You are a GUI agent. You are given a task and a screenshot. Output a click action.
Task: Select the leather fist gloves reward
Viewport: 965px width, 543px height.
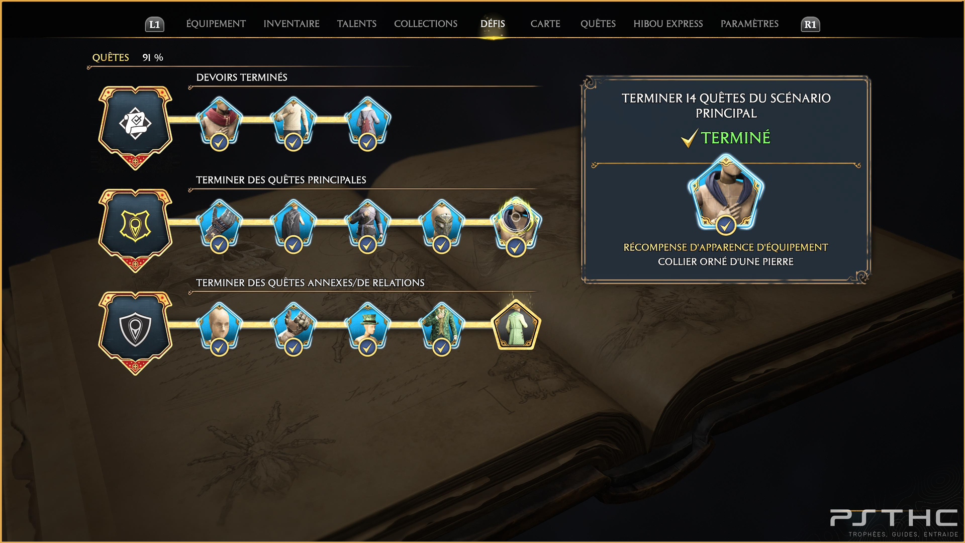294,328
